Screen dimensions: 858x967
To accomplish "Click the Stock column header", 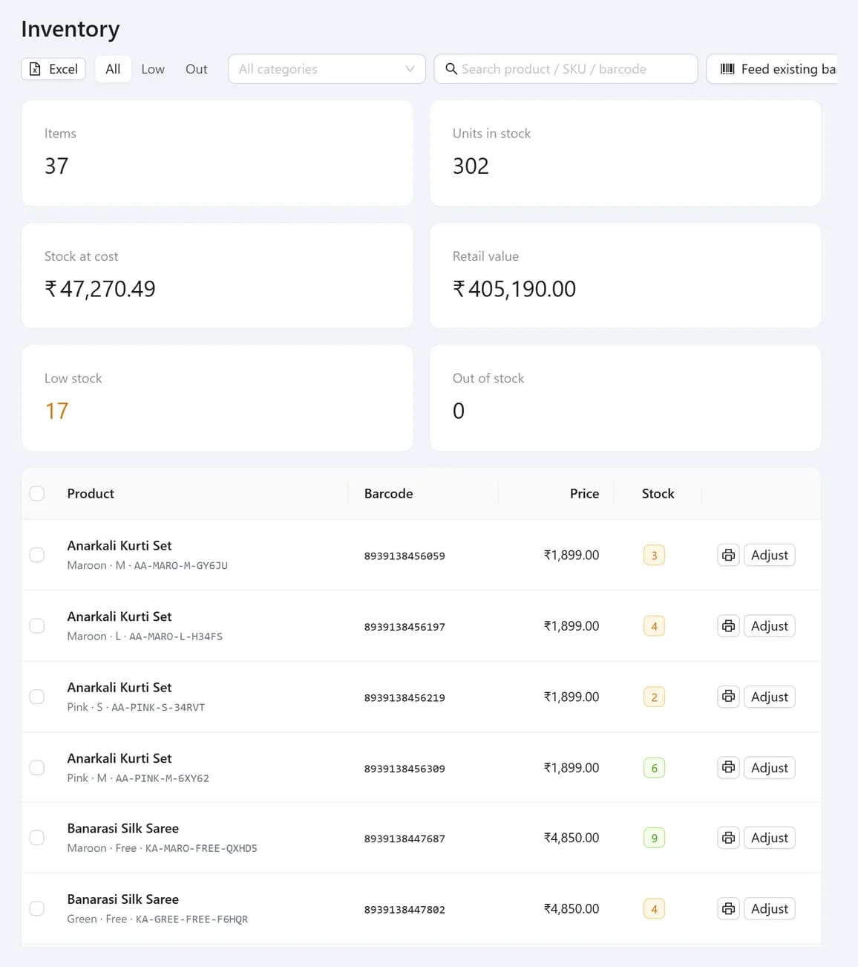I will [x=658, y=493].
